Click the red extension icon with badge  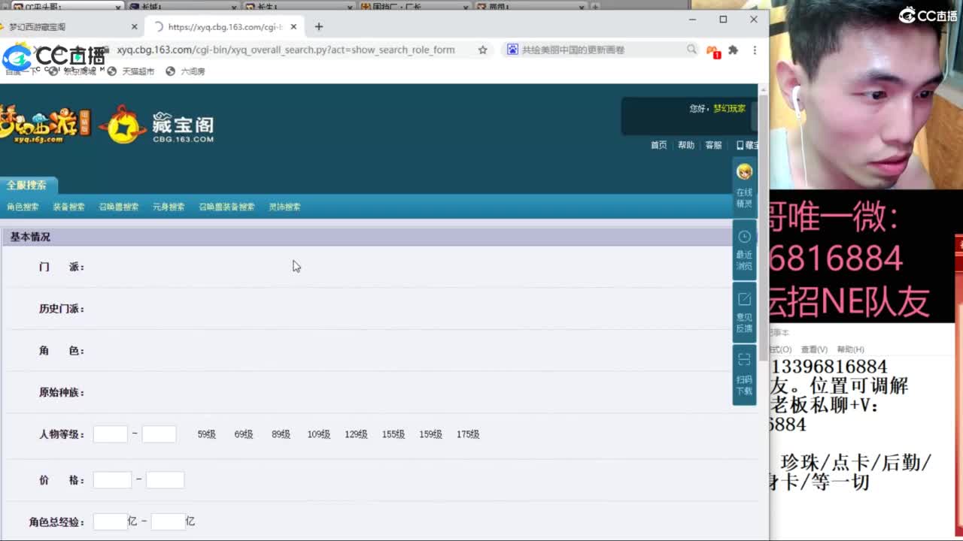point(712,50)
